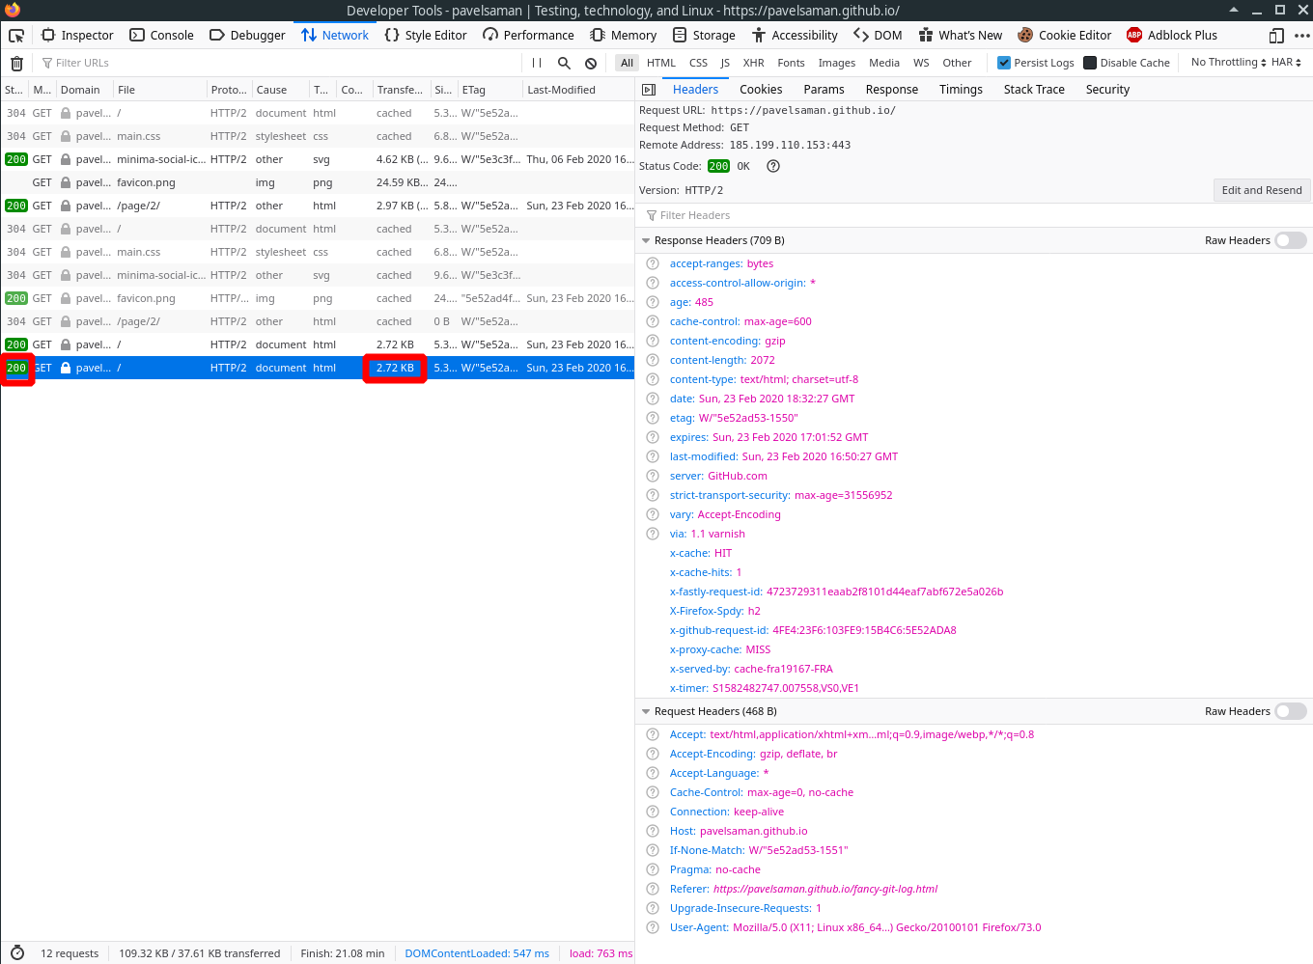1313x964 pixels.
Task: Focus the Filter URLs field
Action: pos(280,64)
